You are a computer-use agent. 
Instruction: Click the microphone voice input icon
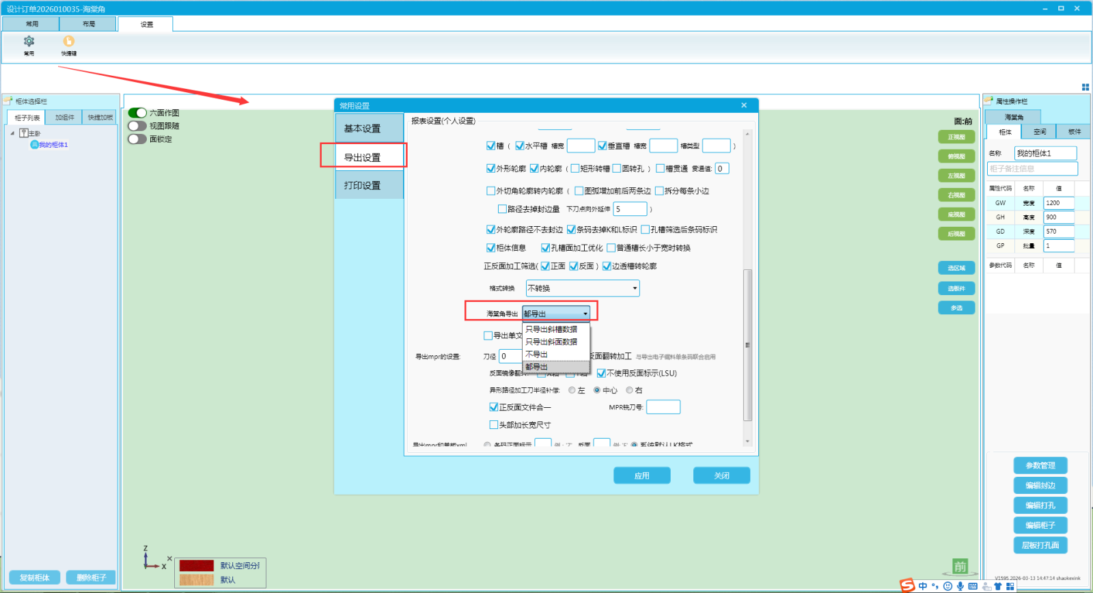tap(960, 586)
